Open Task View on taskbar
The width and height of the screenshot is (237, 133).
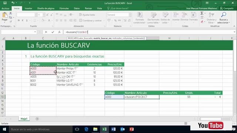tap(77, 129)
